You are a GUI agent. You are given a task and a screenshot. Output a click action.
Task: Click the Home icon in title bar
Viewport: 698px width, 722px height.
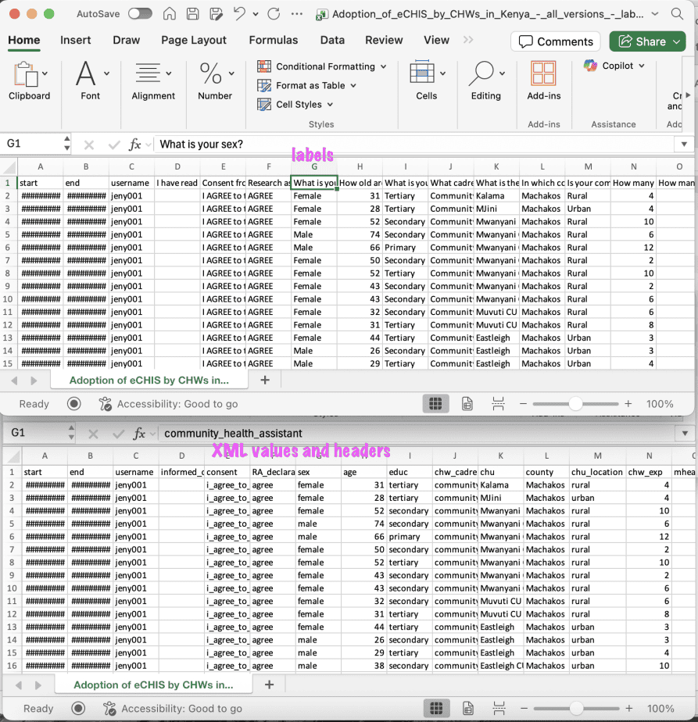(169, 14)
